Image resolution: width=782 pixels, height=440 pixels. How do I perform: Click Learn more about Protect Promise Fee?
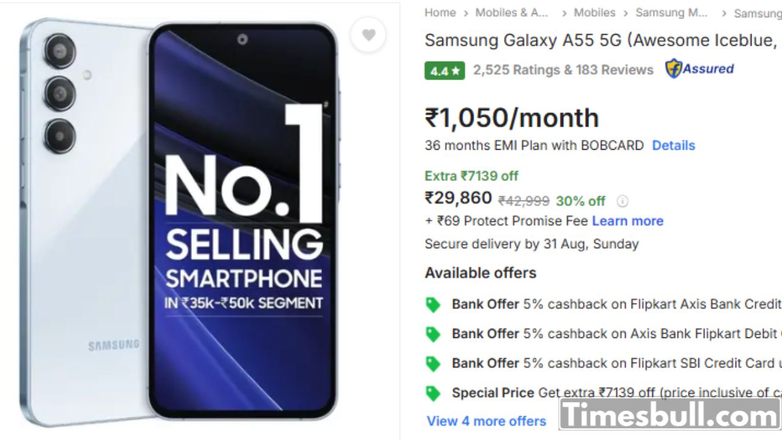627,221
